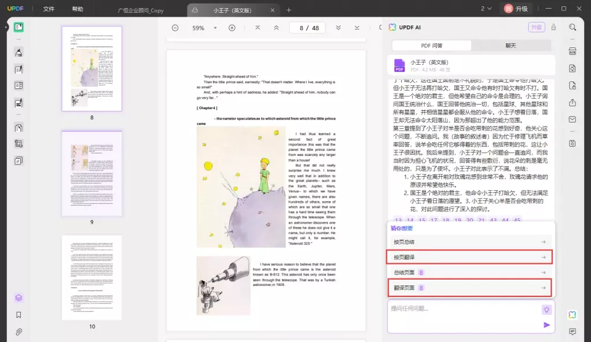Viewport: 591px width, 342px height.
Task: Select the highlighter comment tool
Action: (x=18, y=53)
